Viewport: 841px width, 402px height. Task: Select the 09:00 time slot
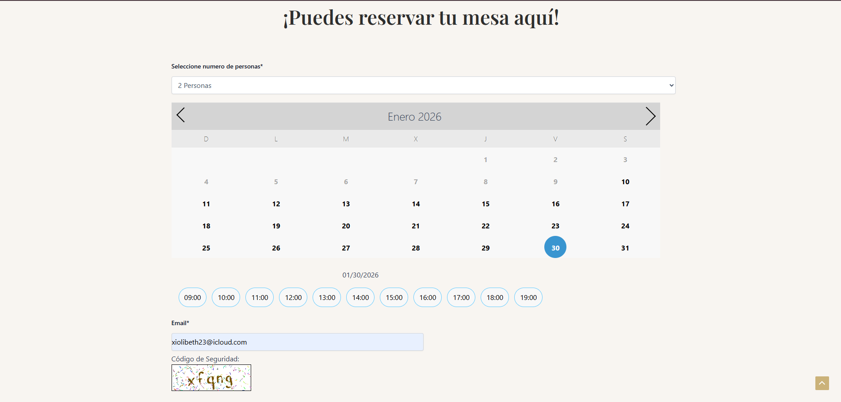pyautogui.click(x=192, y=297)
